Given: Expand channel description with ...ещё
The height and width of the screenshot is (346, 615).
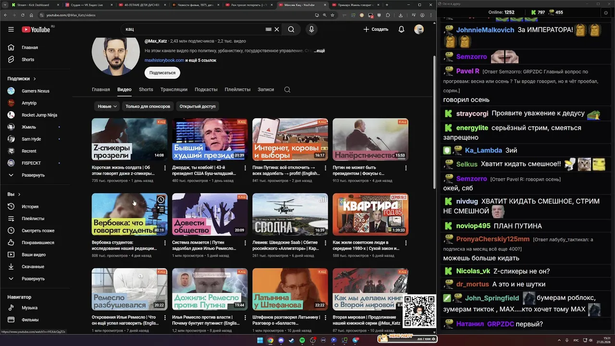Looking at the screenshot, I should point(320,50).
